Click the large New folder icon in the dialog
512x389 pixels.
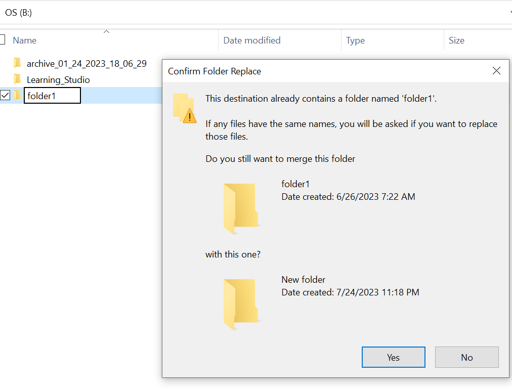pyautogui.click(x=240, y=304)
